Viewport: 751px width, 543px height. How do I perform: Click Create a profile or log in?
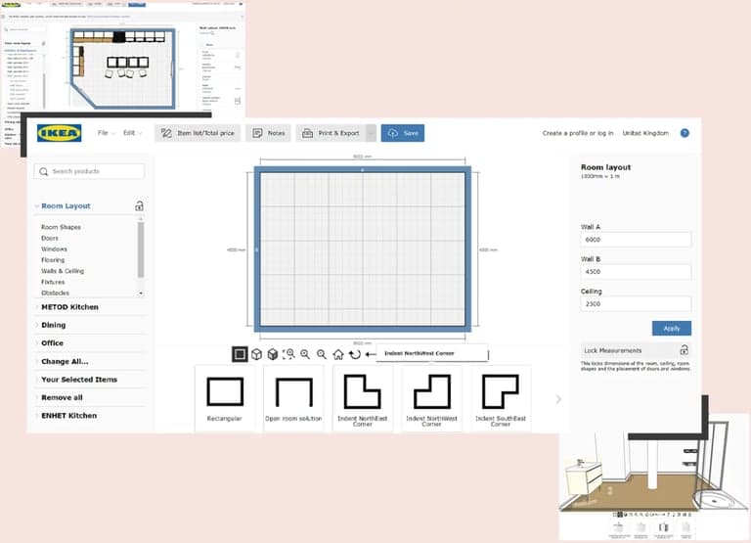pyautogui.click(x=578, y=133)
